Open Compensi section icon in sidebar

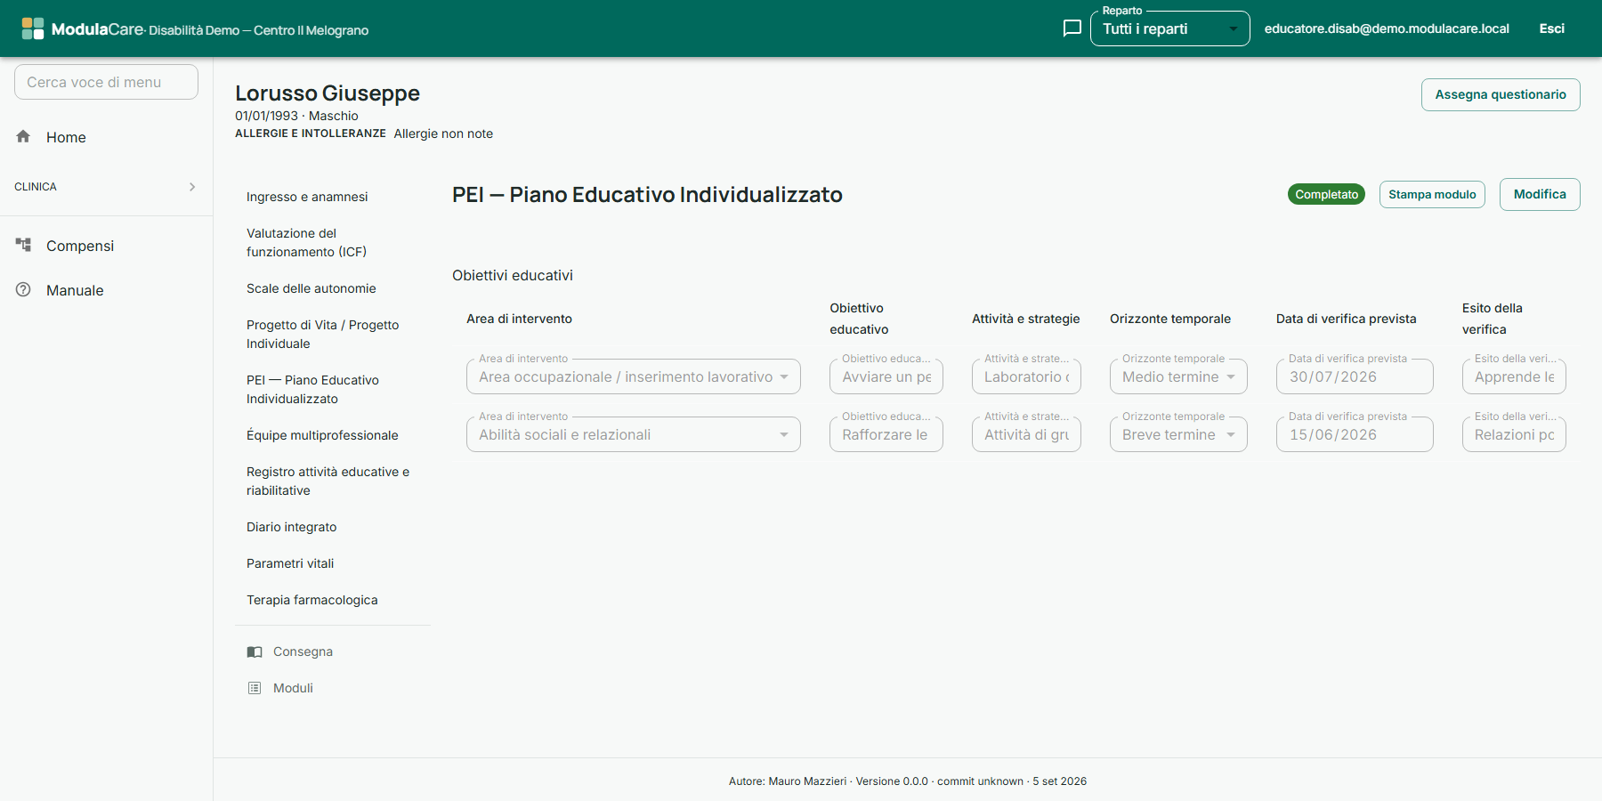pos(23,245)
